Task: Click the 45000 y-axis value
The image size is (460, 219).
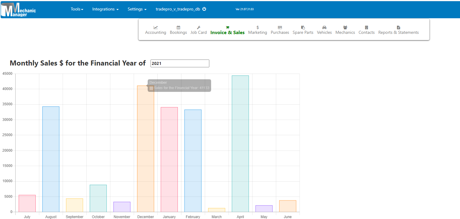Action: coord(7,74)
